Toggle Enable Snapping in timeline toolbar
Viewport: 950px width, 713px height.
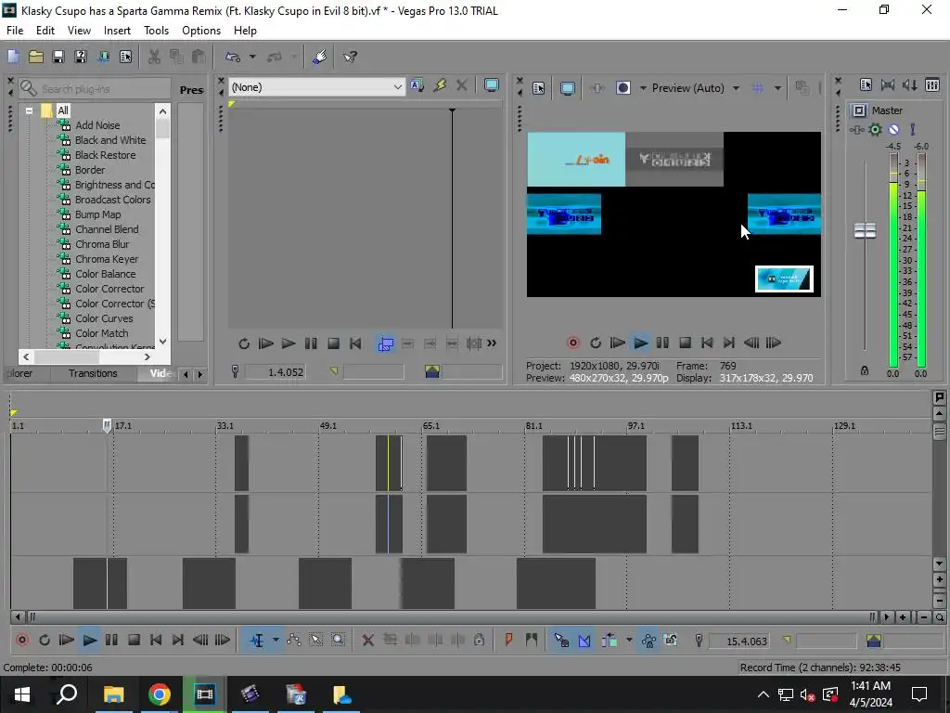pyautogui.click(x=561, y=641)
